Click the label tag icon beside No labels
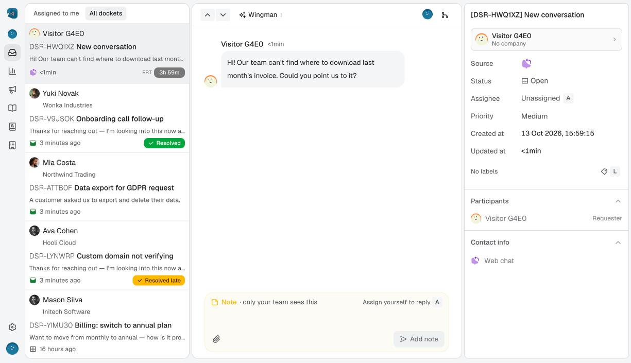 coord(604,171)
